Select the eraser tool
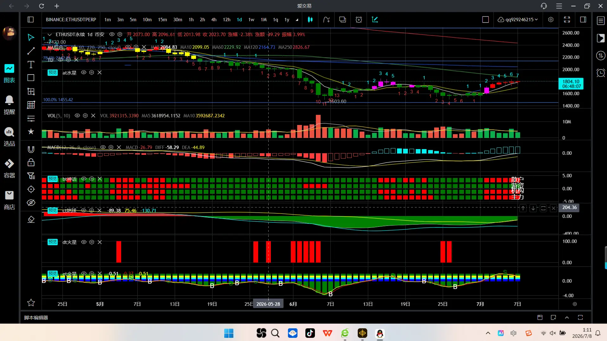 point(31,220)
